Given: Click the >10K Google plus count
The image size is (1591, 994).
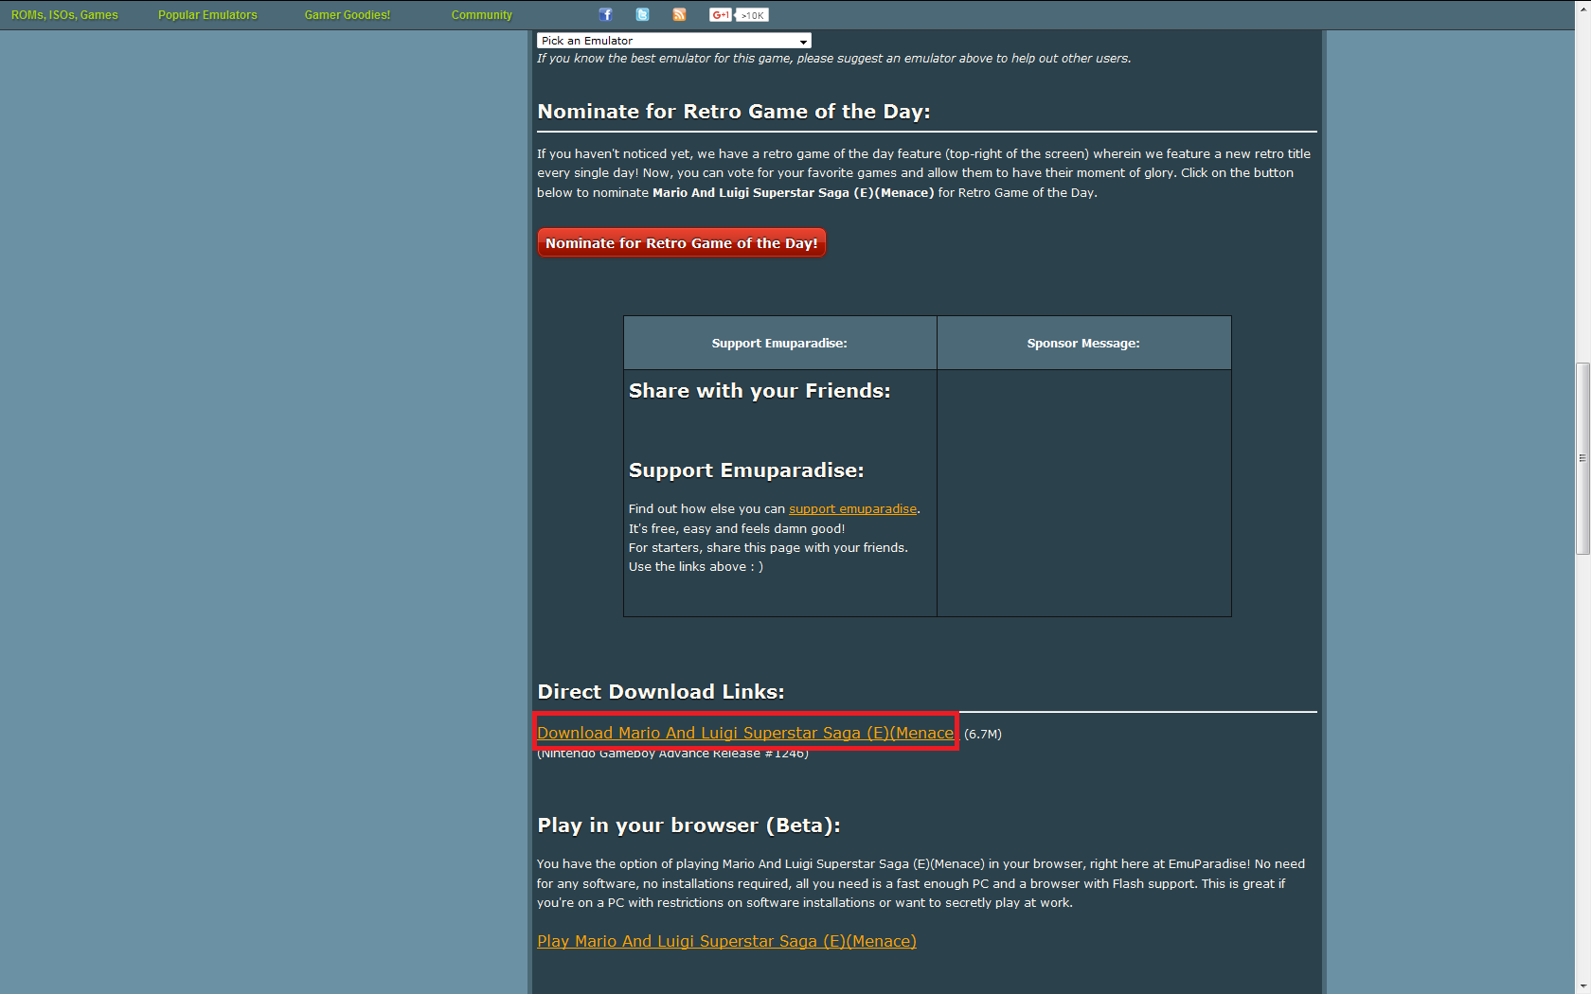Looking at the screenshot, I should coord(753,15).
